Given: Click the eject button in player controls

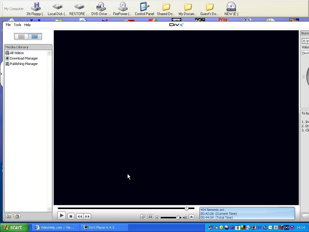Looking at the screenshot, I should pos(191,217).
